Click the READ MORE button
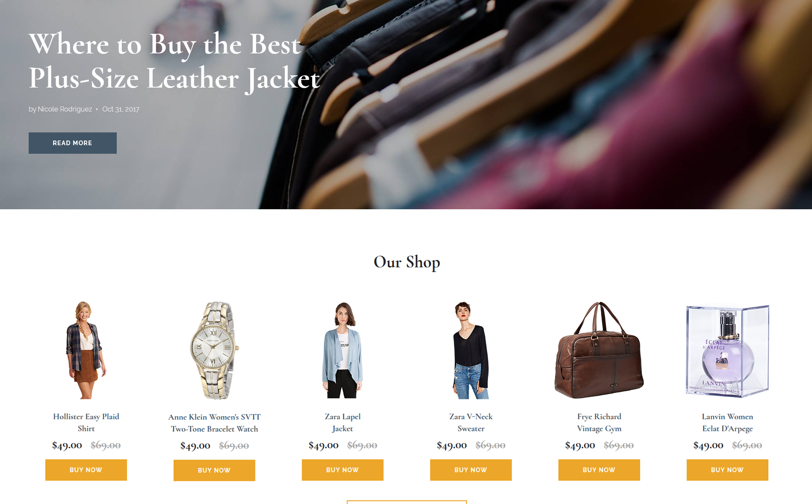812x504 pixels. [x=72, y=143]
